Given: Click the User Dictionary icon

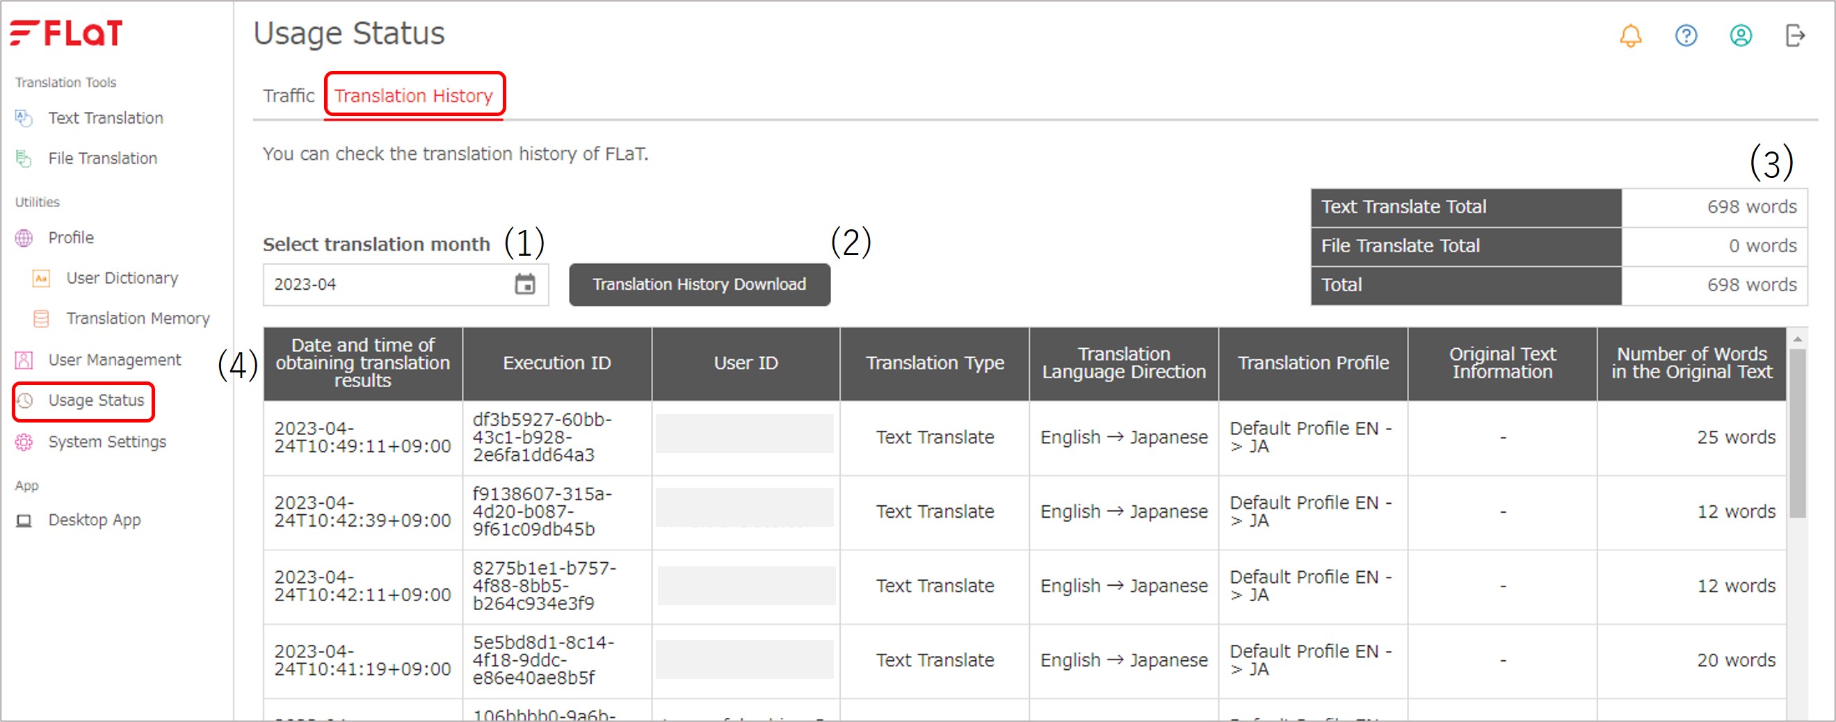Looking at the screenshot, I should click(41, 279).
